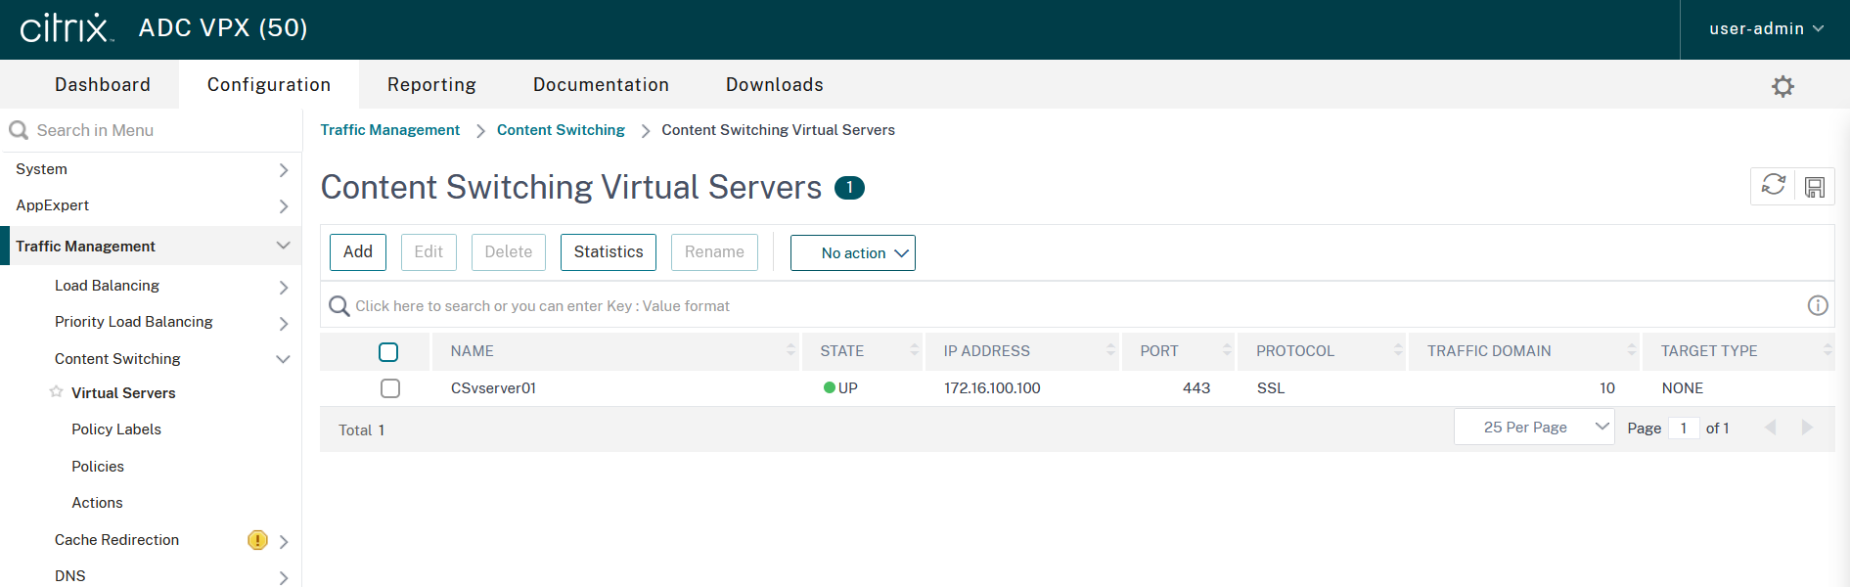This screenshot has width=1850, height=587.
Task: Open the No action dropdown
Action: tap(852, 252)
